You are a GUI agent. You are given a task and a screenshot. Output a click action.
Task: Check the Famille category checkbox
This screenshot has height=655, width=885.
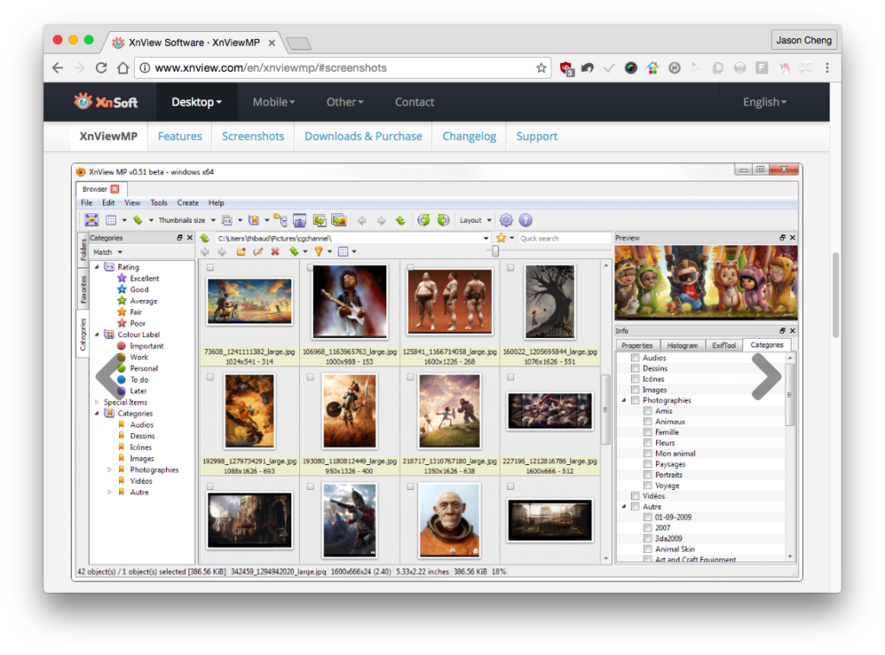coord(647,432)
